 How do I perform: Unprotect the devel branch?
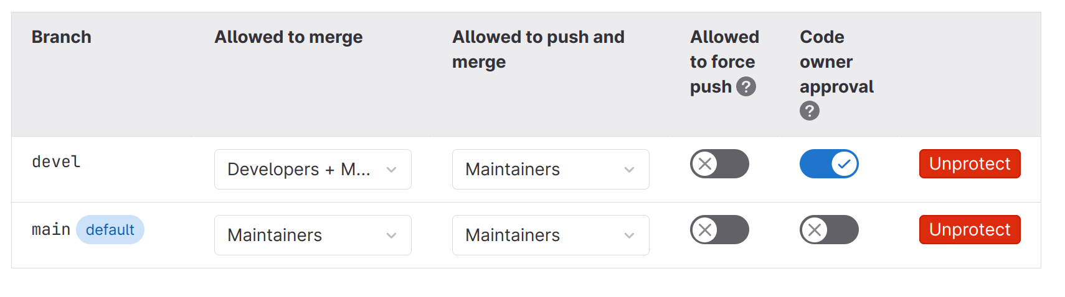[x=969, y=164]
